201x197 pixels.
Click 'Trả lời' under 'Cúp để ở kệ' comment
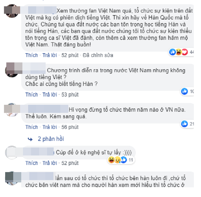coord(50,163)
